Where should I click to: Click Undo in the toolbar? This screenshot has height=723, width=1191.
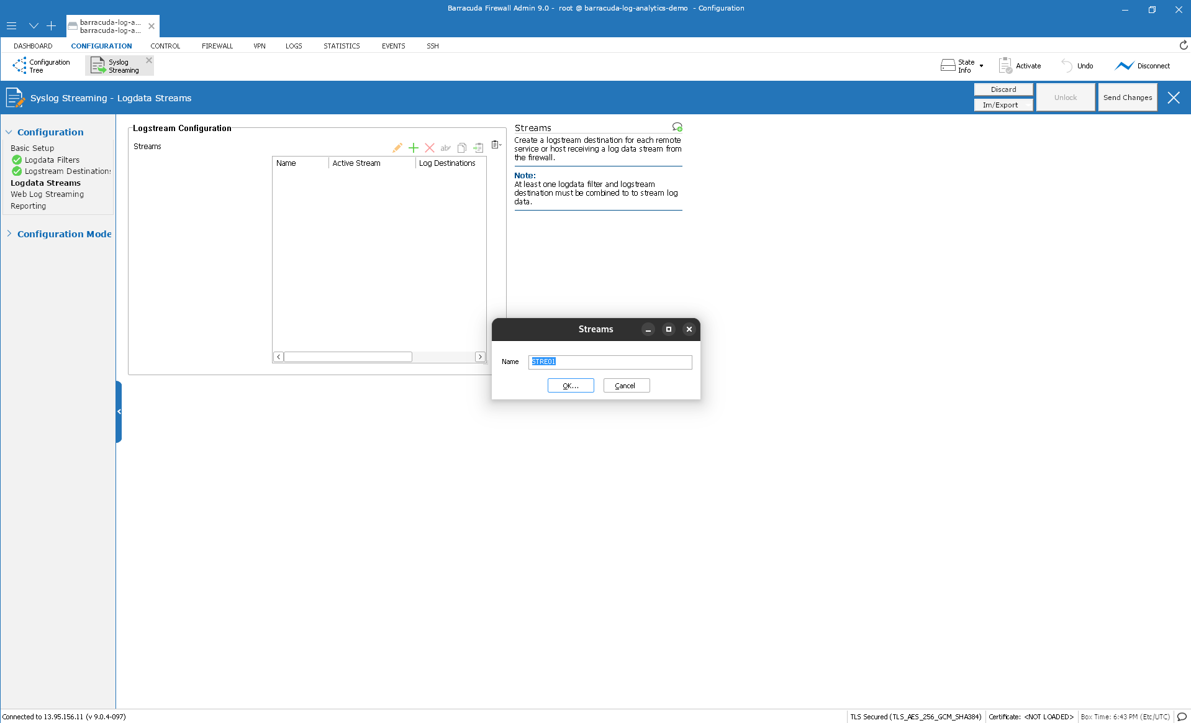click(1077, 65)
